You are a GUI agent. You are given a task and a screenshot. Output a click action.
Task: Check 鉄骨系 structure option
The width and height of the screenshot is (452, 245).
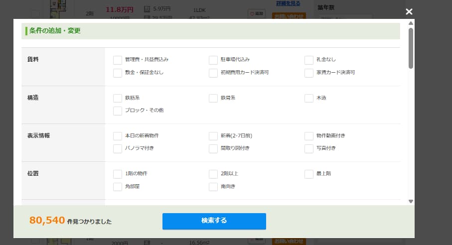click(213, 98)
